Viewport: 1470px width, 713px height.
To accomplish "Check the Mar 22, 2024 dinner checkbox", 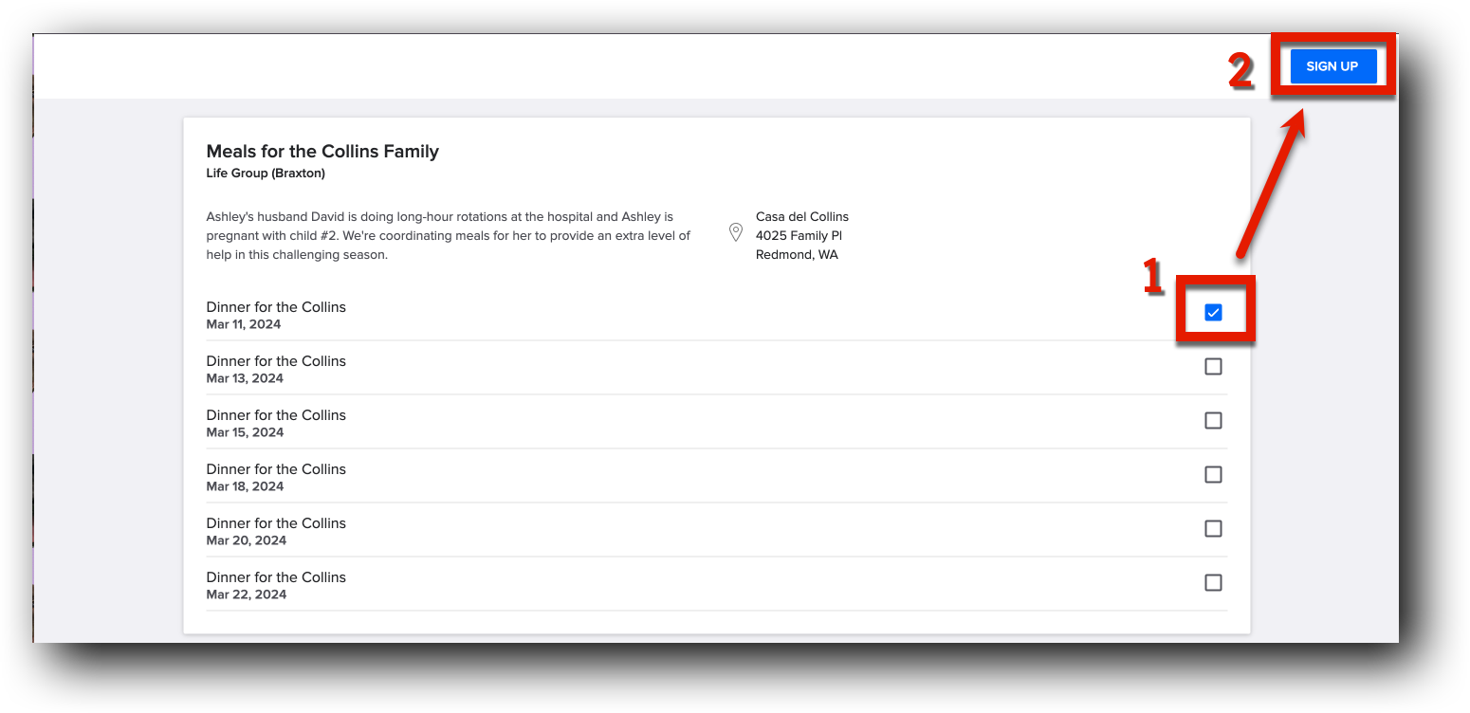I will [x=1213, y=583].
